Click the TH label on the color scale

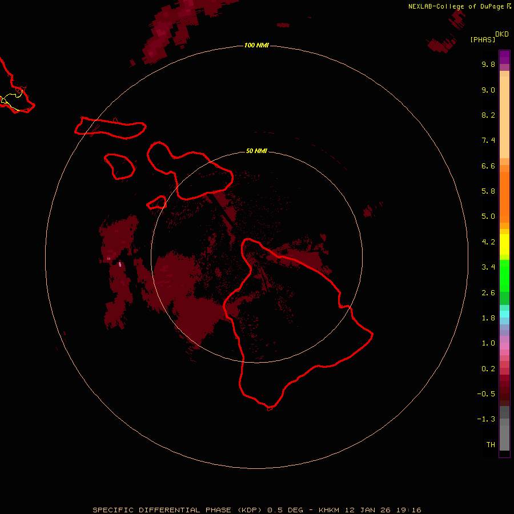click(x=491, y=445)
